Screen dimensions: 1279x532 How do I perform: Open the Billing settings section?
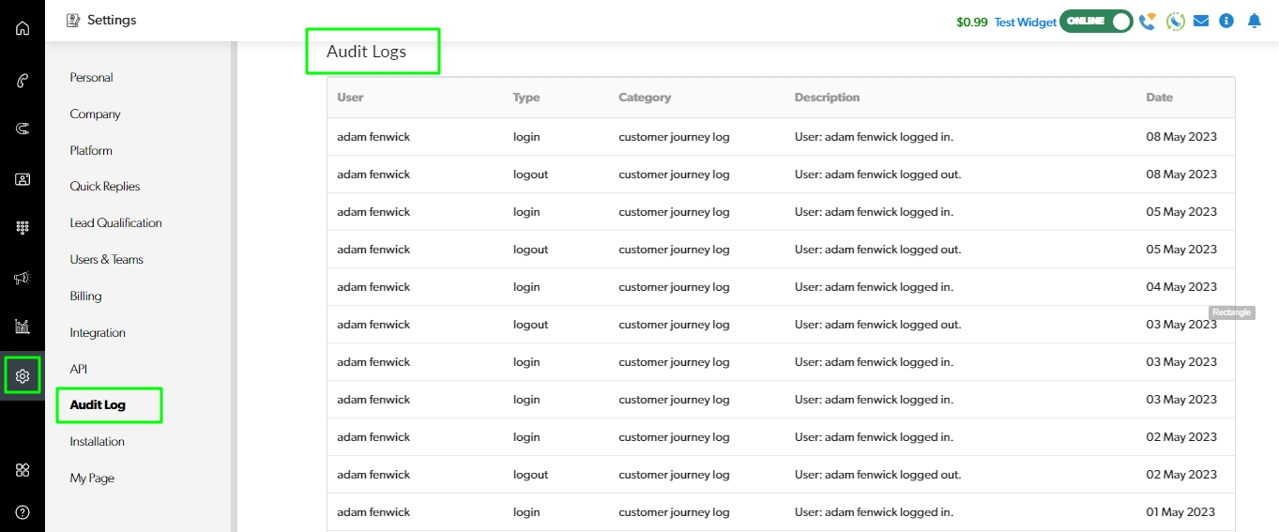[85, 296]
